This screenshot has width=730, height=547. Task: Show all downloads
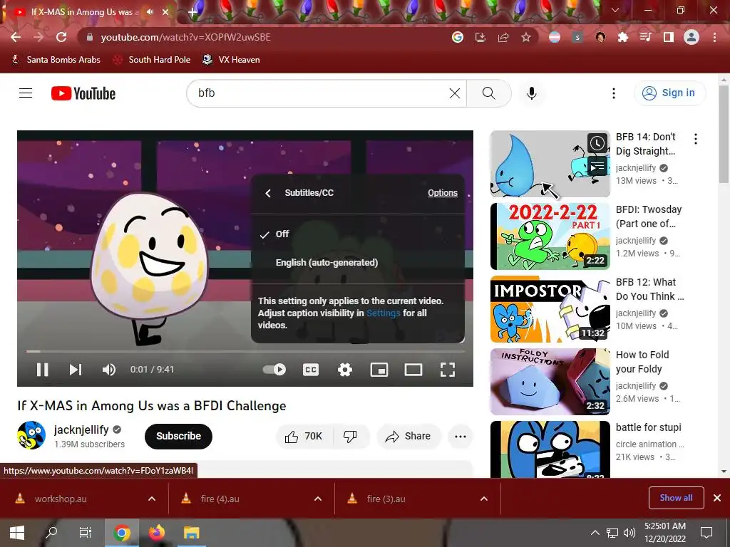pyautogui.click(x=676, y=498)
